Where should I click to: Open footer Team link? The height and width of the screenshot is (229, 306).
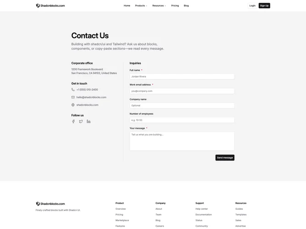(158, 214)
